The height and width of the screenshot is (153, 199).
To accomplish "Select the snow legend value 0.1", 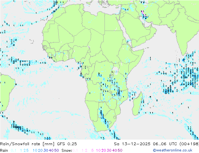I will (75, 151).
